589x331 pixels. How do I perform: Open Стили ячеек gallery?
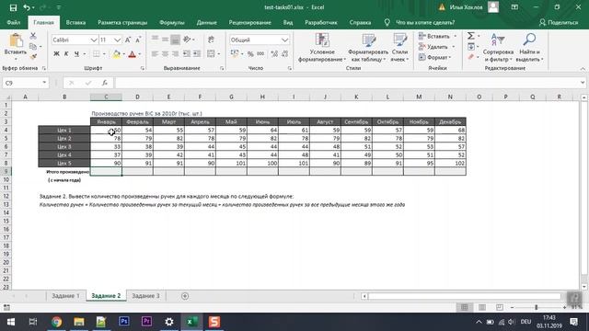tap(399, 48)
